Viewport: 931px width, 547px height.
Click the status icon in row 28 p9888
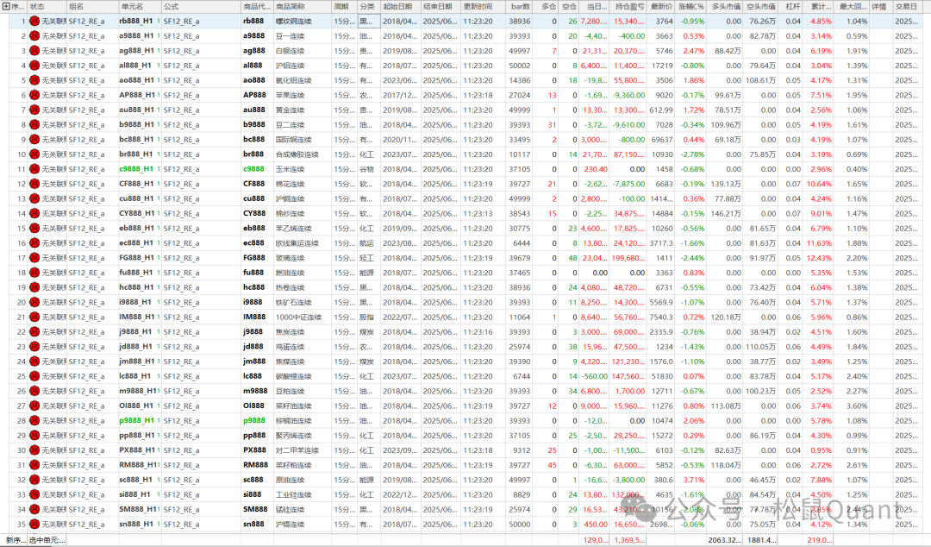[x=35, y=420]
